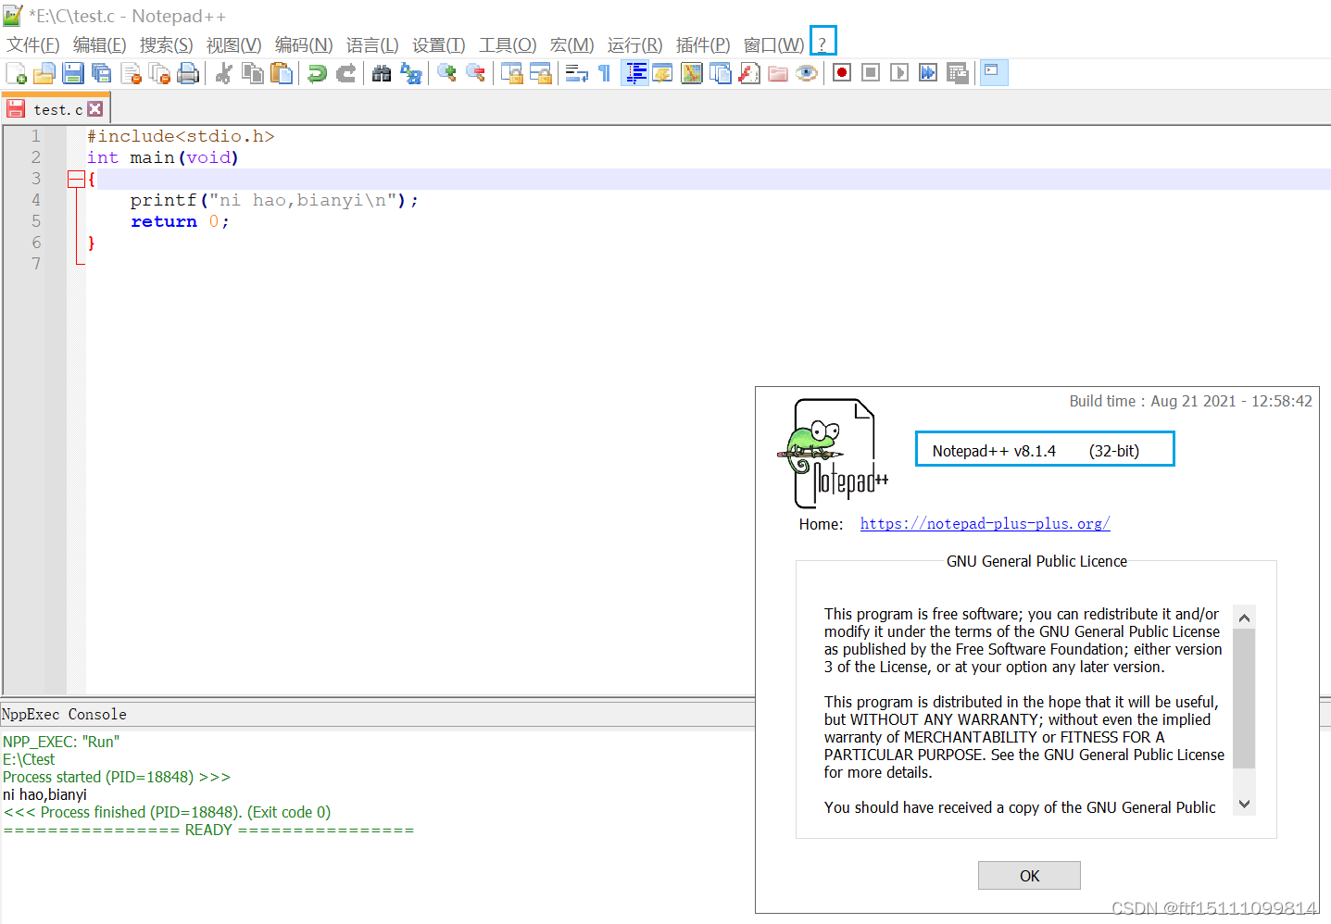Close the test.c tab
Image resolution: width=1331 pixels, height=924 pixels.
95,109
